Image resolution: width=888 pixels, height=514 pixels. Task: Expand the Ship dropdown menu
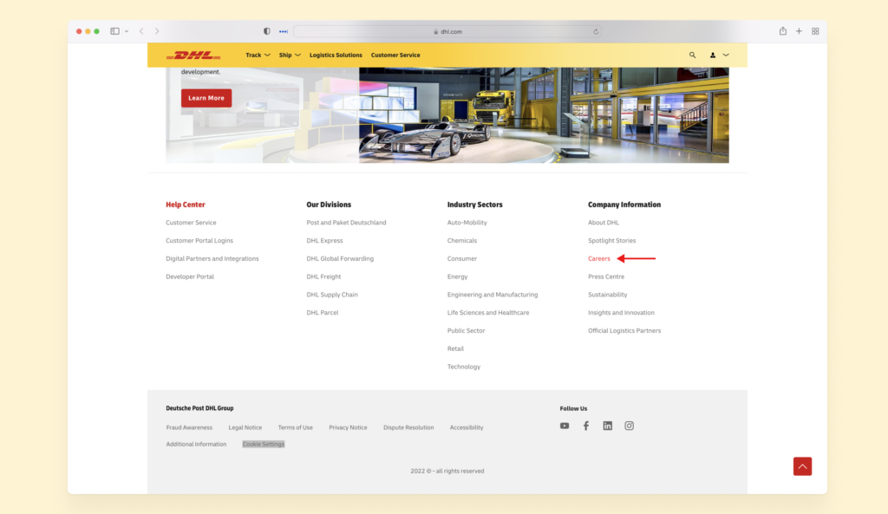click(x=289, y=55)
